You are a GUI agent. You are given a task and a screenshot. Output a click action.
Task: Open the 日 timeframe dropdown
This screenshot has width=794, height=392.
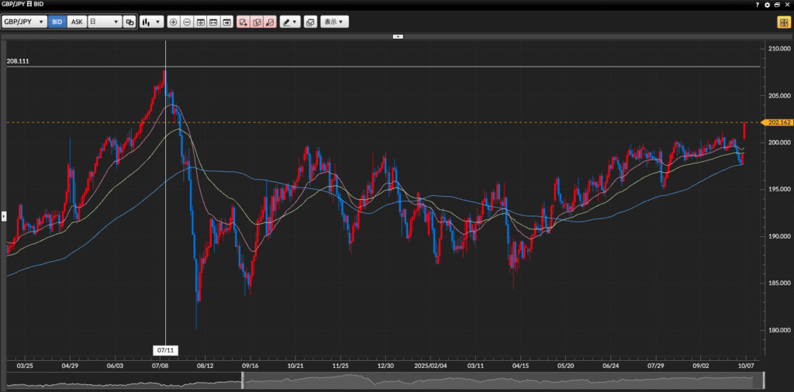(104, 22)
